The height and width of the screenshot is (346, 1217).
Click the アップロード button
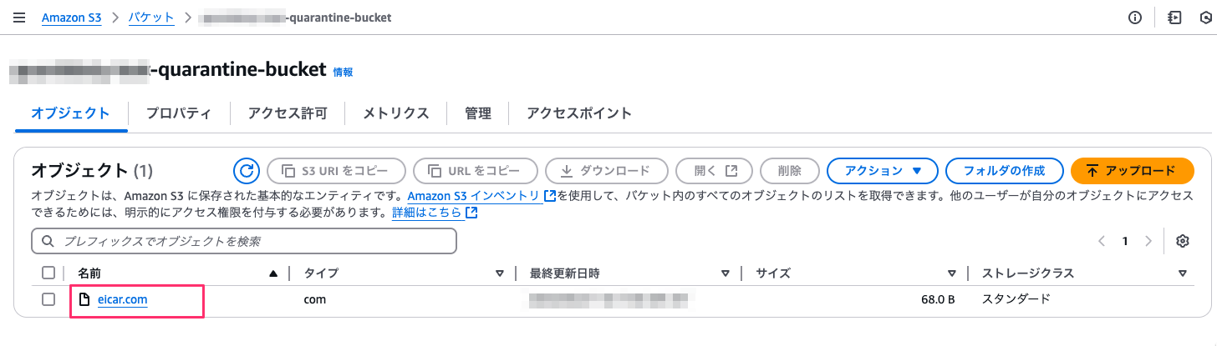click(x=1132, y=171)
